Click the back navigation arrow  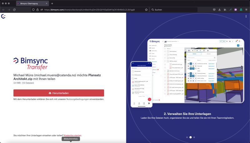[3, 10]
